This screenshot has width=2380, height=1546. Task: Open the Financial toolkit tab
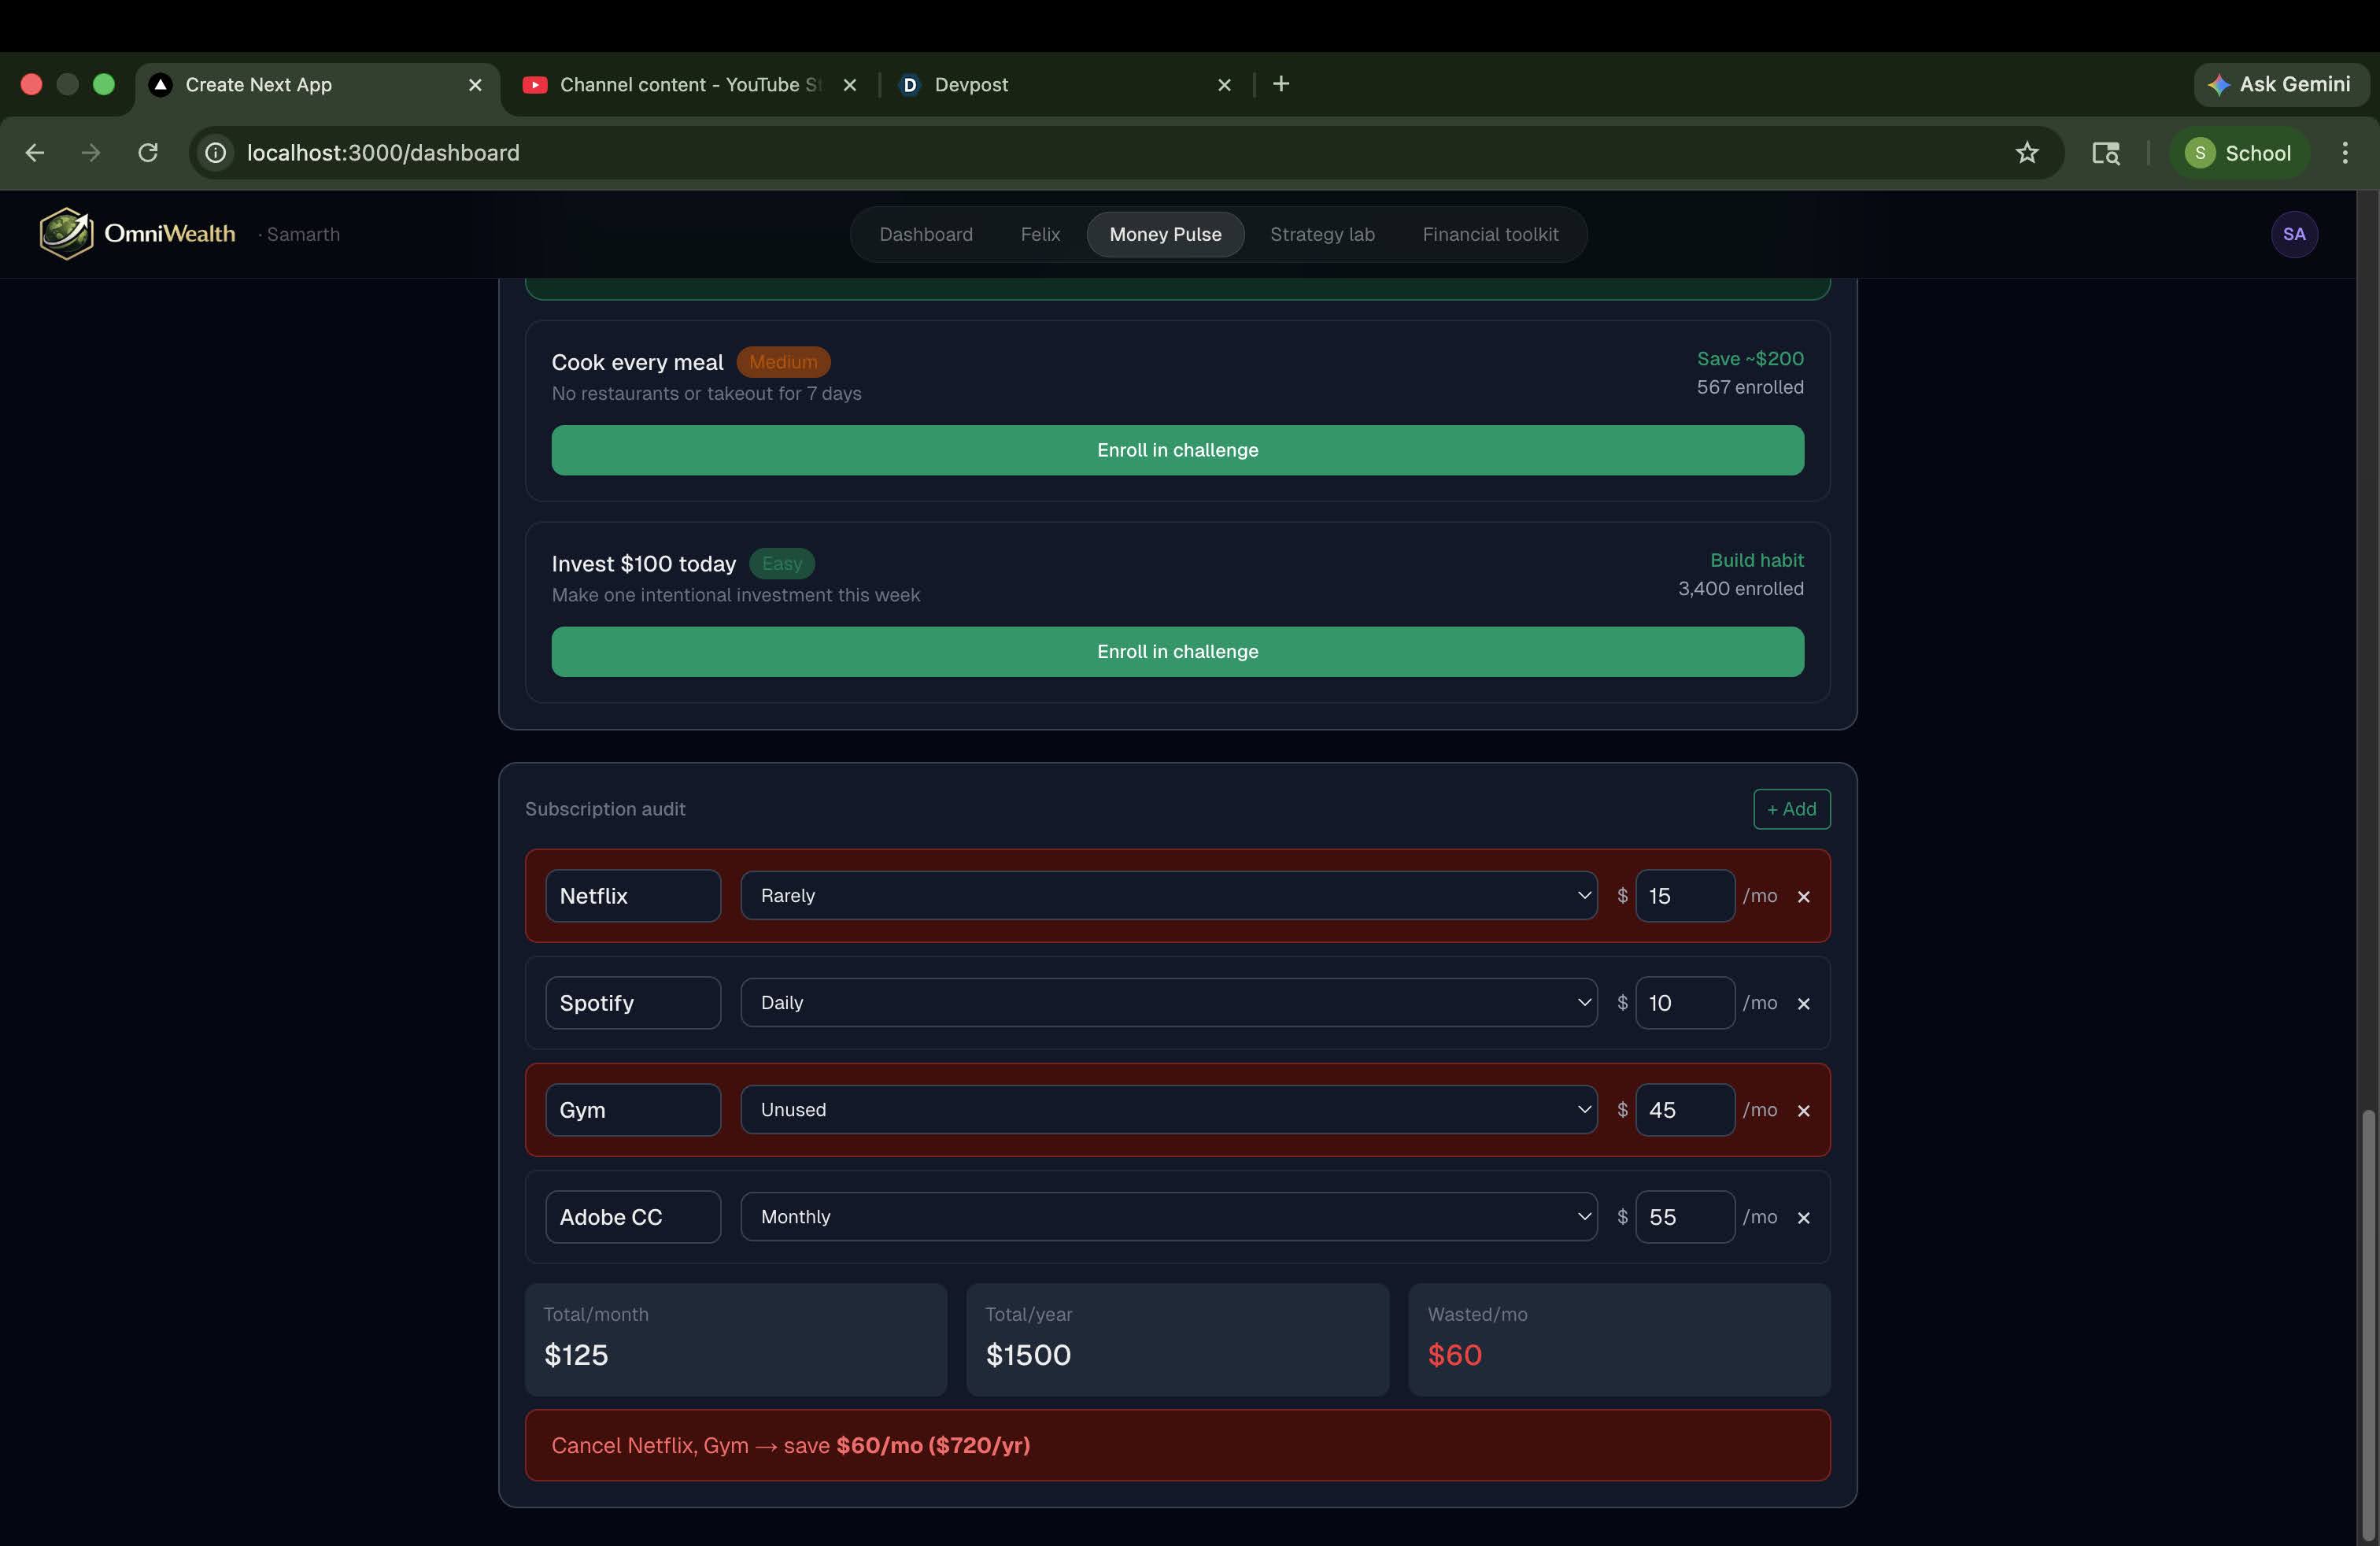(x=1489, y=234)
